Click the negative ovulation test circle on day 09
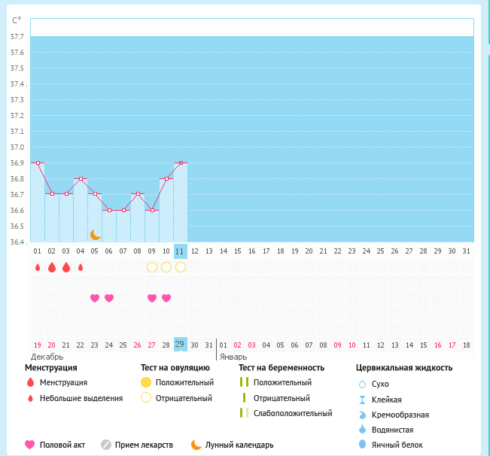490x456 pixels. (152, 267)
